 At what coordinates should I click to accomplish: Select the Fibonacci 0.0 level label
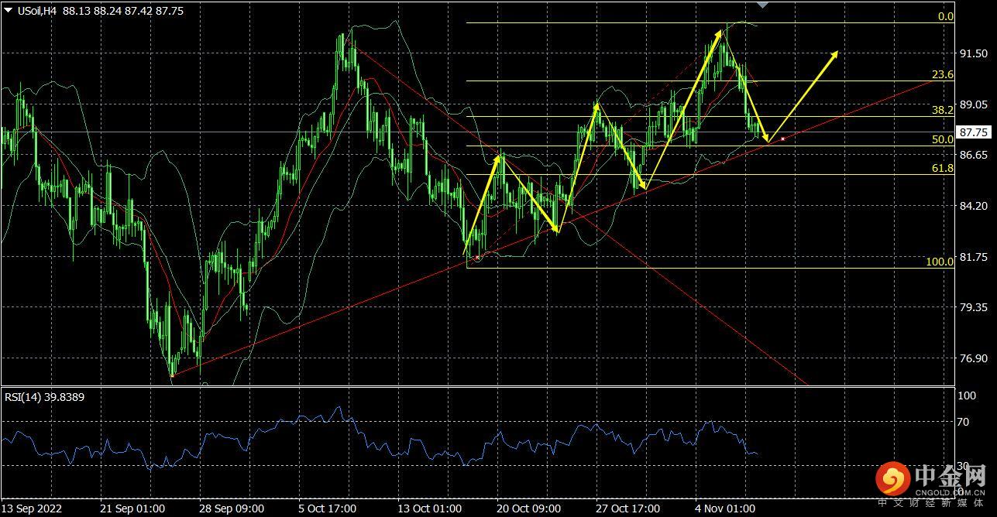tap(945, 16)
